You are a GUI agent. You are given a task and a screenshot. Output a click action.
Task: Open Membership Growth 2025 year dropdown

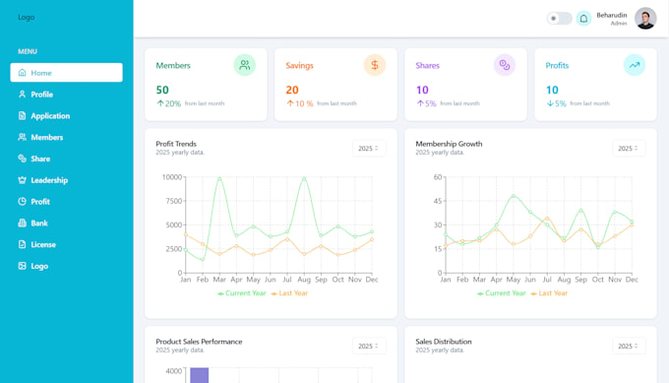point(629,148)
